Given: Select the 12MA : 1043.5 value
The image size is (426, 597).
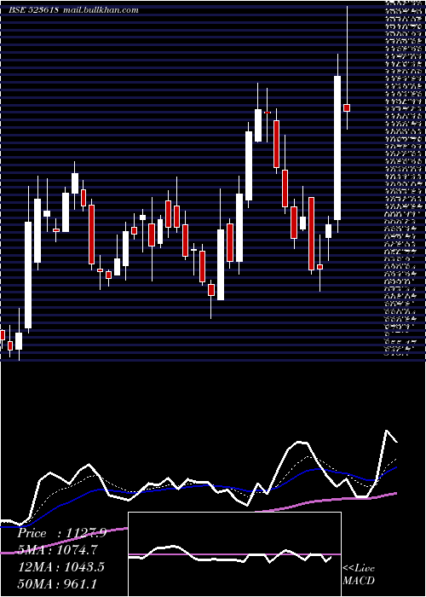Looking at the screenshot, I should click(x=60, y=567).
